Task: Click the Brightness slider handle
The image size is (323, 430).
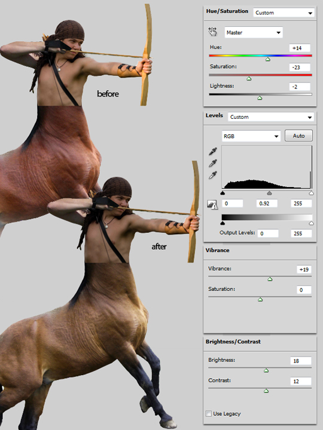Action: [x=266, y=370]
